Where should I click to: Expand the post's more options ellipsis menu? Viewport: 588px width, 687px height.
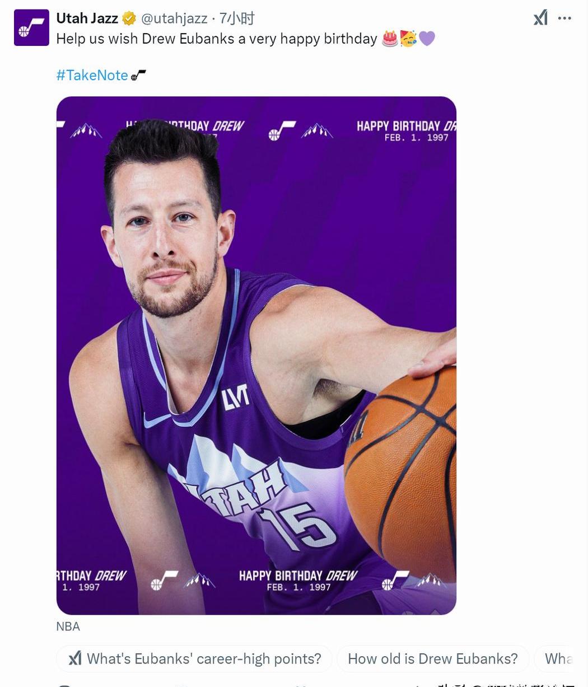pyautogui.click(x=564, y=18)
